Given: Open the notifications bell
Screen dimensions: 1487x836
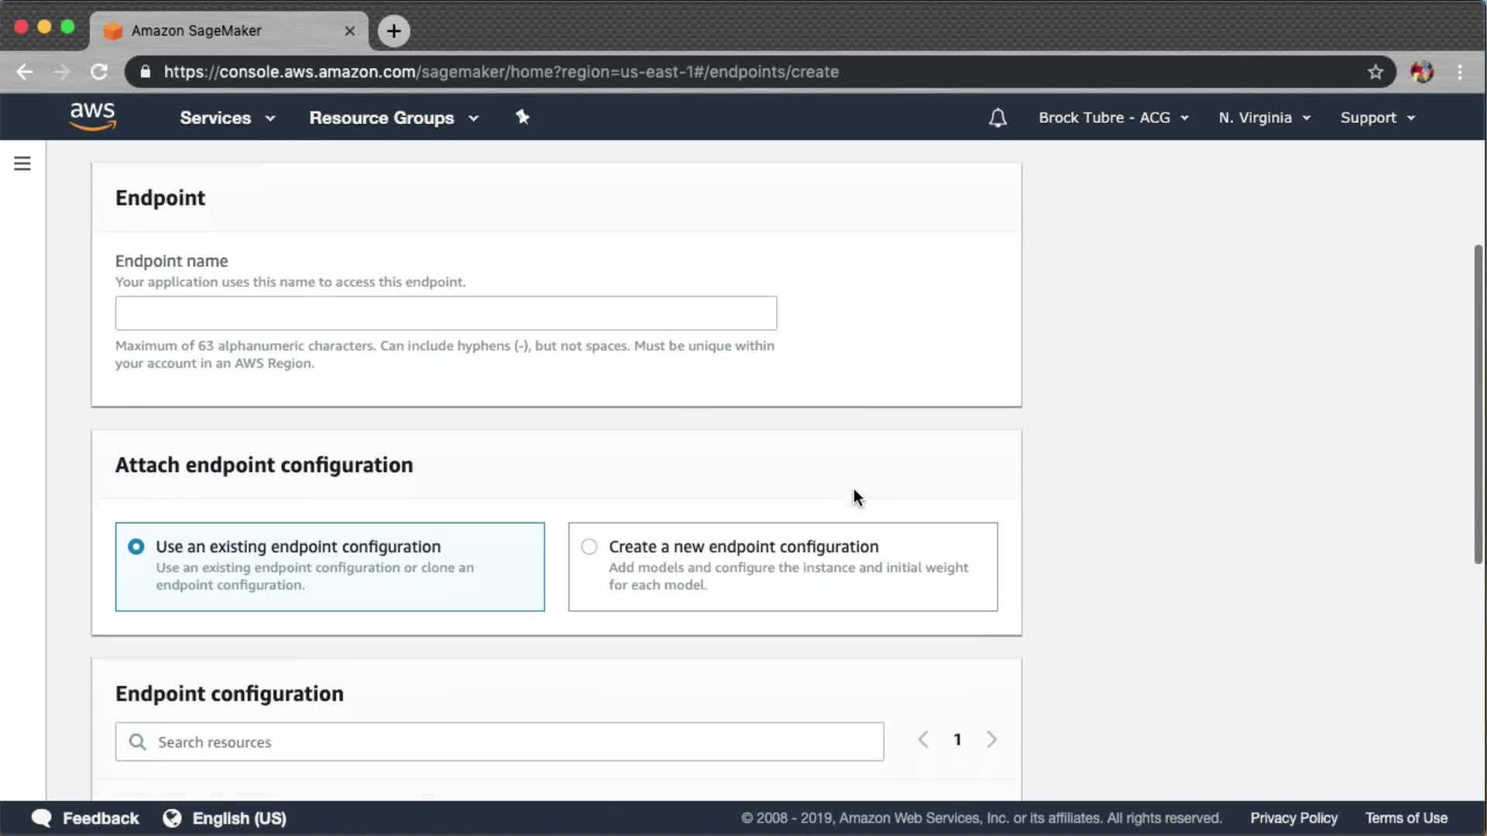Looking at the screenshot, I should 998,118.
